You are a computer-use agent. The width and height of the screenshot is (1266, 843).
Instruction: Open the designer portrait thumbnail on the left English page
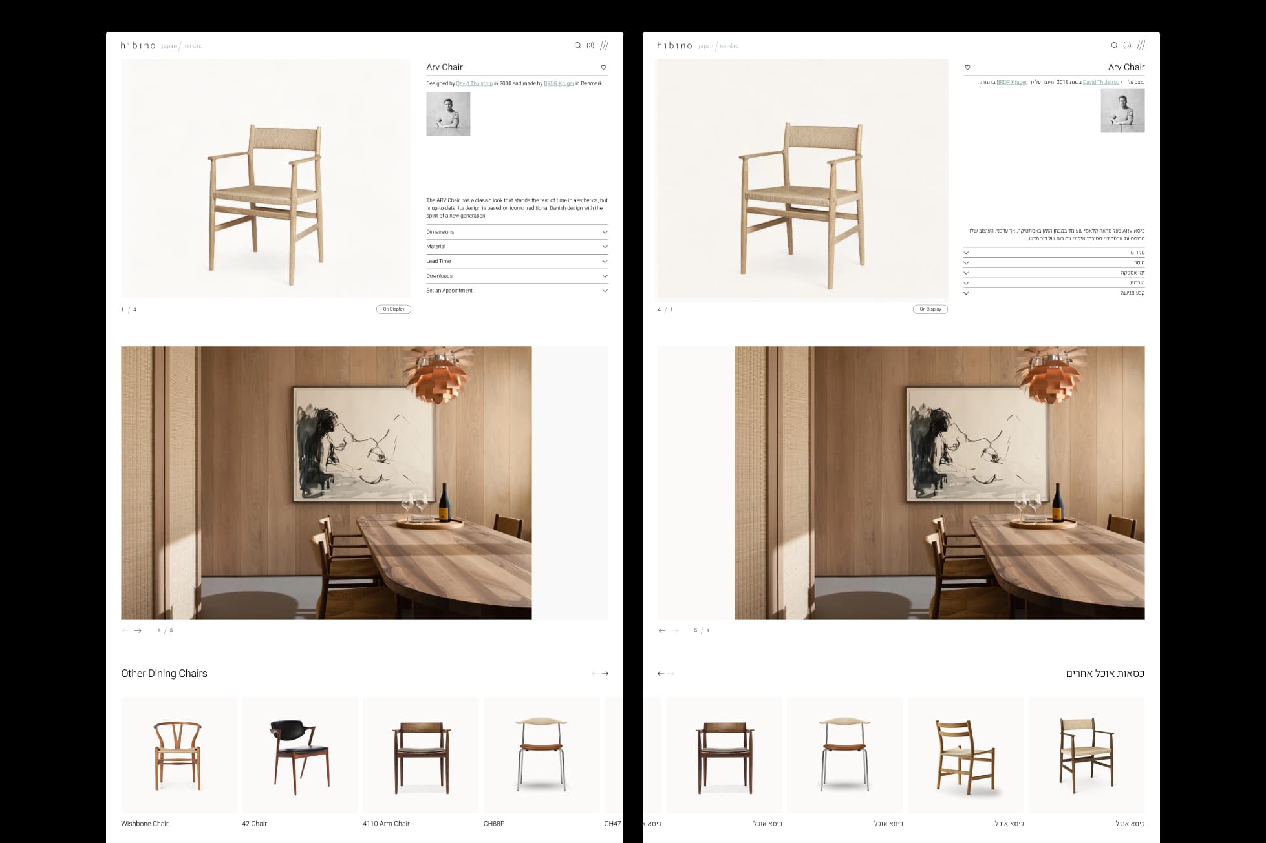(448, 114)
